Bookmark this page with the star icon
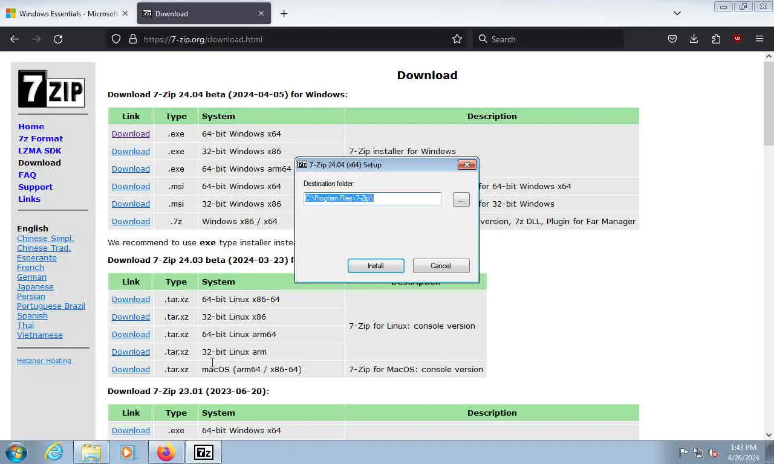The image size is (774, 464). point(457,39)
